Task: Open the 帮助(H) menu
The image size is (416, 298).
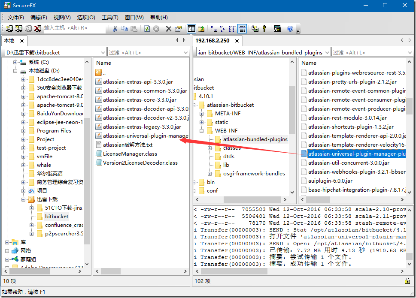Action: pyautogui.click(x=159, y=18)
